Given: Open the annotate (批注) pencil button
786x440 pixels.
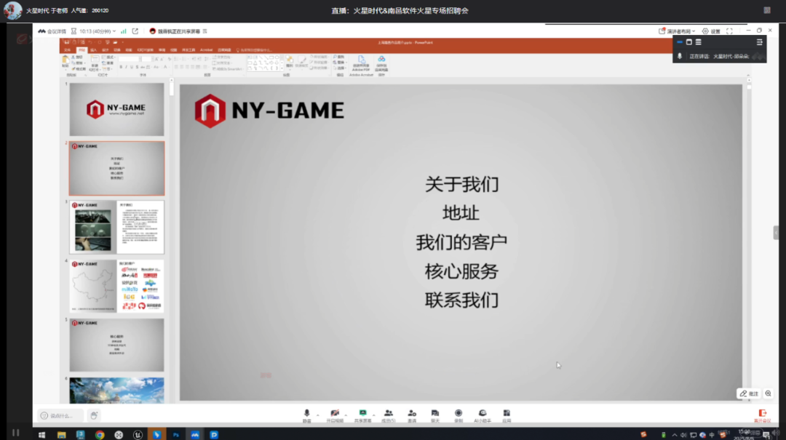Looking at the screenshot, I should [749, 394].
